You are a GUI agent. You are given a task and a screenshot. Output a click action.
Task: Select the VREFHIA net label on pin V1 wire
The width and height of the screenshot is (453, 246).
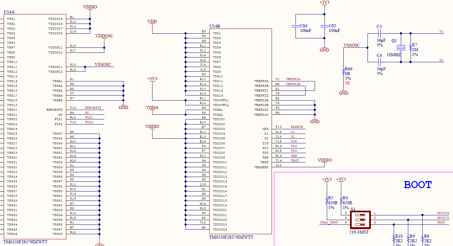click(293, 79)
